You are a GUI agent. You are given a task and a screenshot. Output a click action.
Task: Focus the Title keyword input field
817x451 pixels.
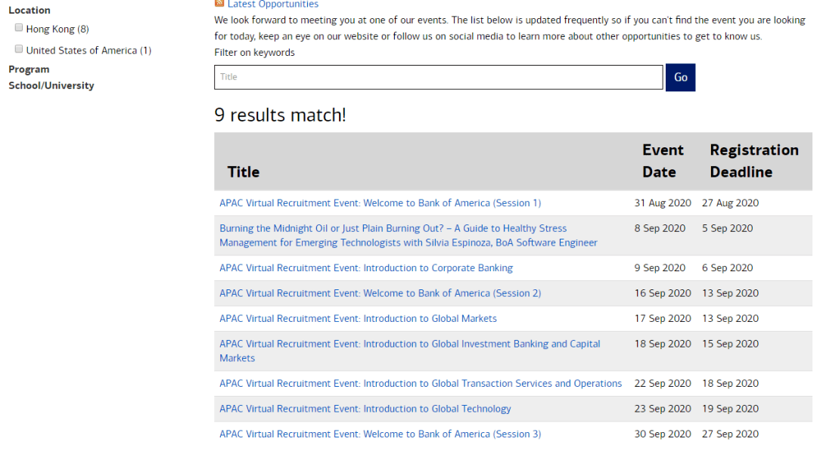click(439, 77)
